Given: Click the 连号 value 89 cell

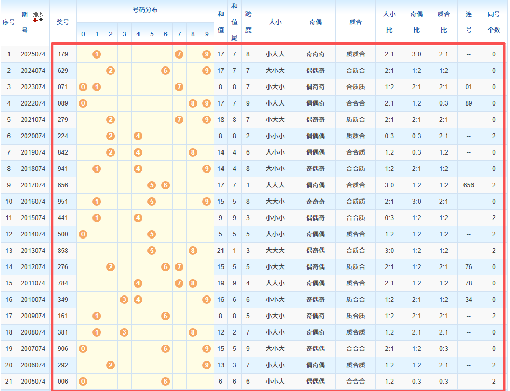Looking at the screenshot, I should tap(469, 103).
